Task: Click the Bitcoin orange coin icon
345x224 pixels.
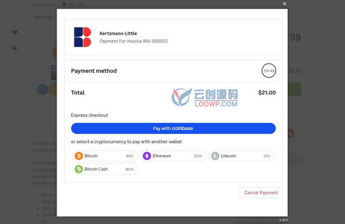Action: point(79,156)
